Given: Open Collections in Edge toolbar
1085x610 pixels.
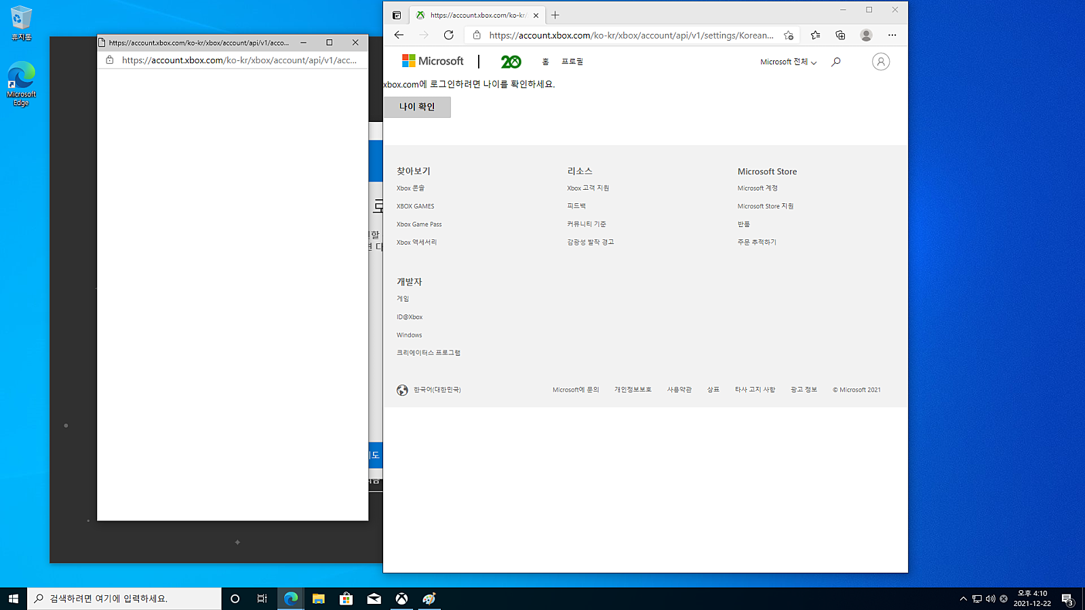Looking at the screenshot, I should click(x=840, y=35).
